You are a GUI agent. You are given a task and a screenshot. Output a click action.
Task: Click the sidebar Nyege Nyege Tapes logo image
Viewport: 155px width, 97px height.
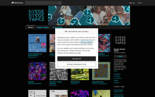120,40
